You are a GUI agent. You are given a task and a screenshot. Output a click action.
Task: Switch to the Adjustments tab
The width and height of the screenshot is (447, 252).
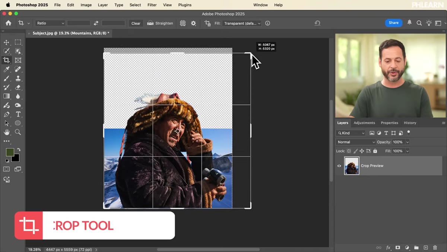(x=364, y=123)
